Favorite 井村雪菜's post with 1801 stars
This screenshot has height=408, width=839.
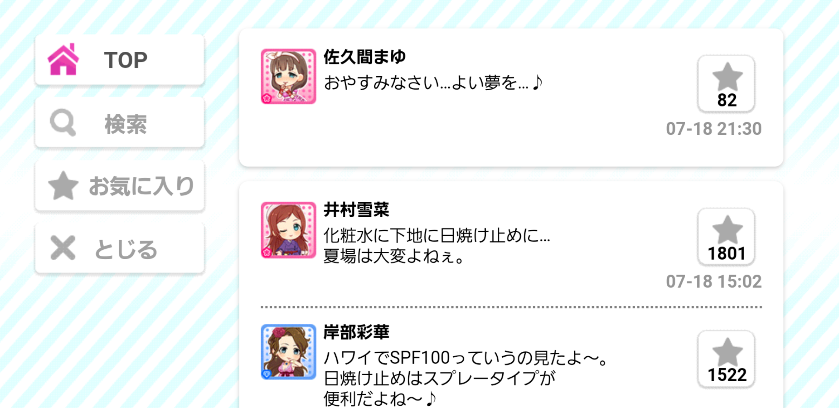coord(726,236)
